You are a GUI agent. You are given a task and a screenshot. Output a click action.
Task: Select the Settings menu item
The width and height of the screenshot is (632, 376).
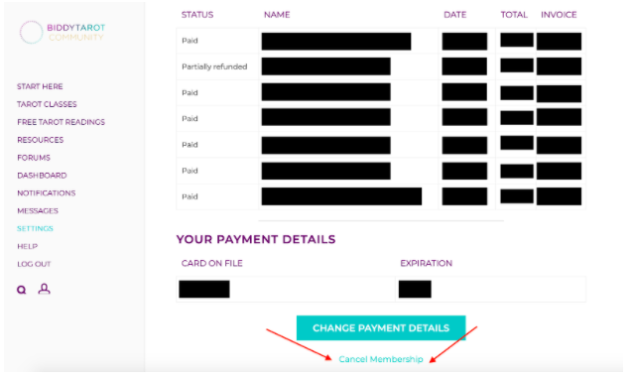point(35,228)
